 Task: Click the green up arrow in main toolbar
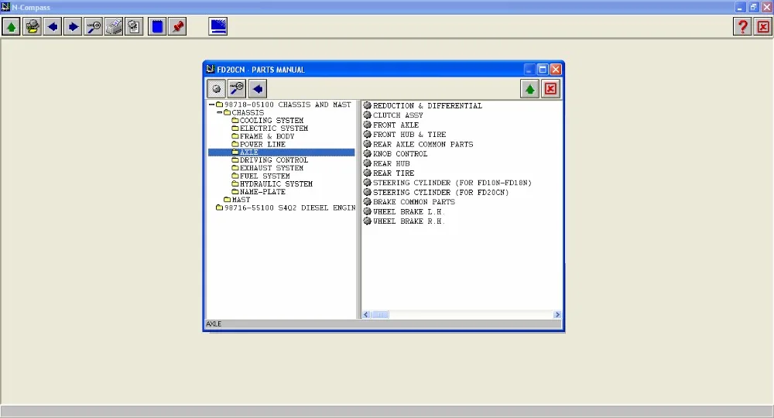click(x=12, y=26)
